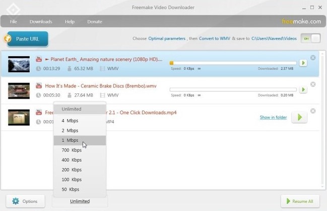Click the How It's Made Ceramic Brake Discs title
327x211 pixels.
click(x=101, y=86)
